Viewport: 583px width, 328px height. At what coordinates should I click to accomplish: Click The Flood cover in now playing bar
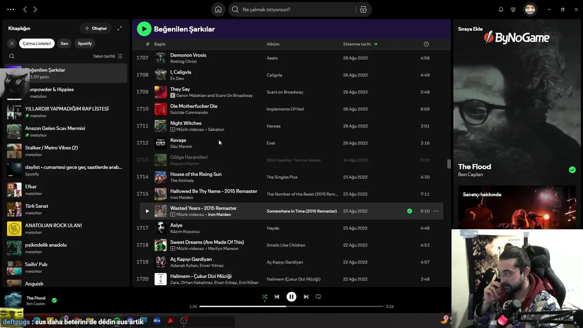pos(13,300)
